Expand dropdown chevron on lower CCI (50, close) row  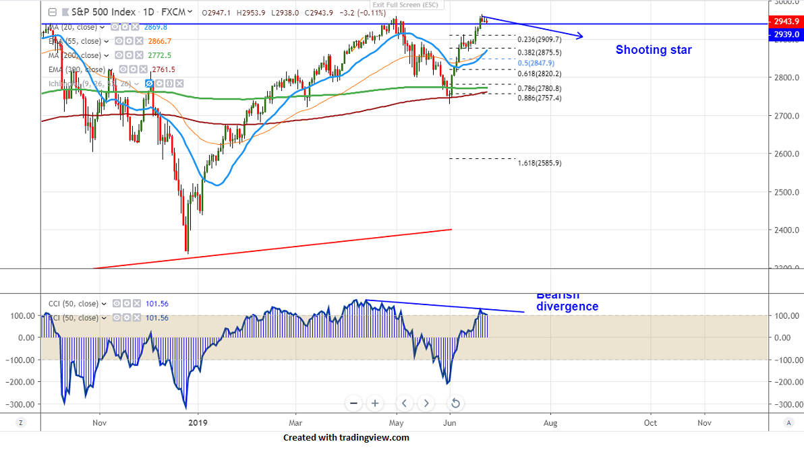104,319
